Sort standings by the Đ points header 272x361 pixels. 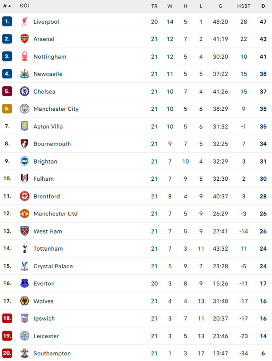click(263, 6)
